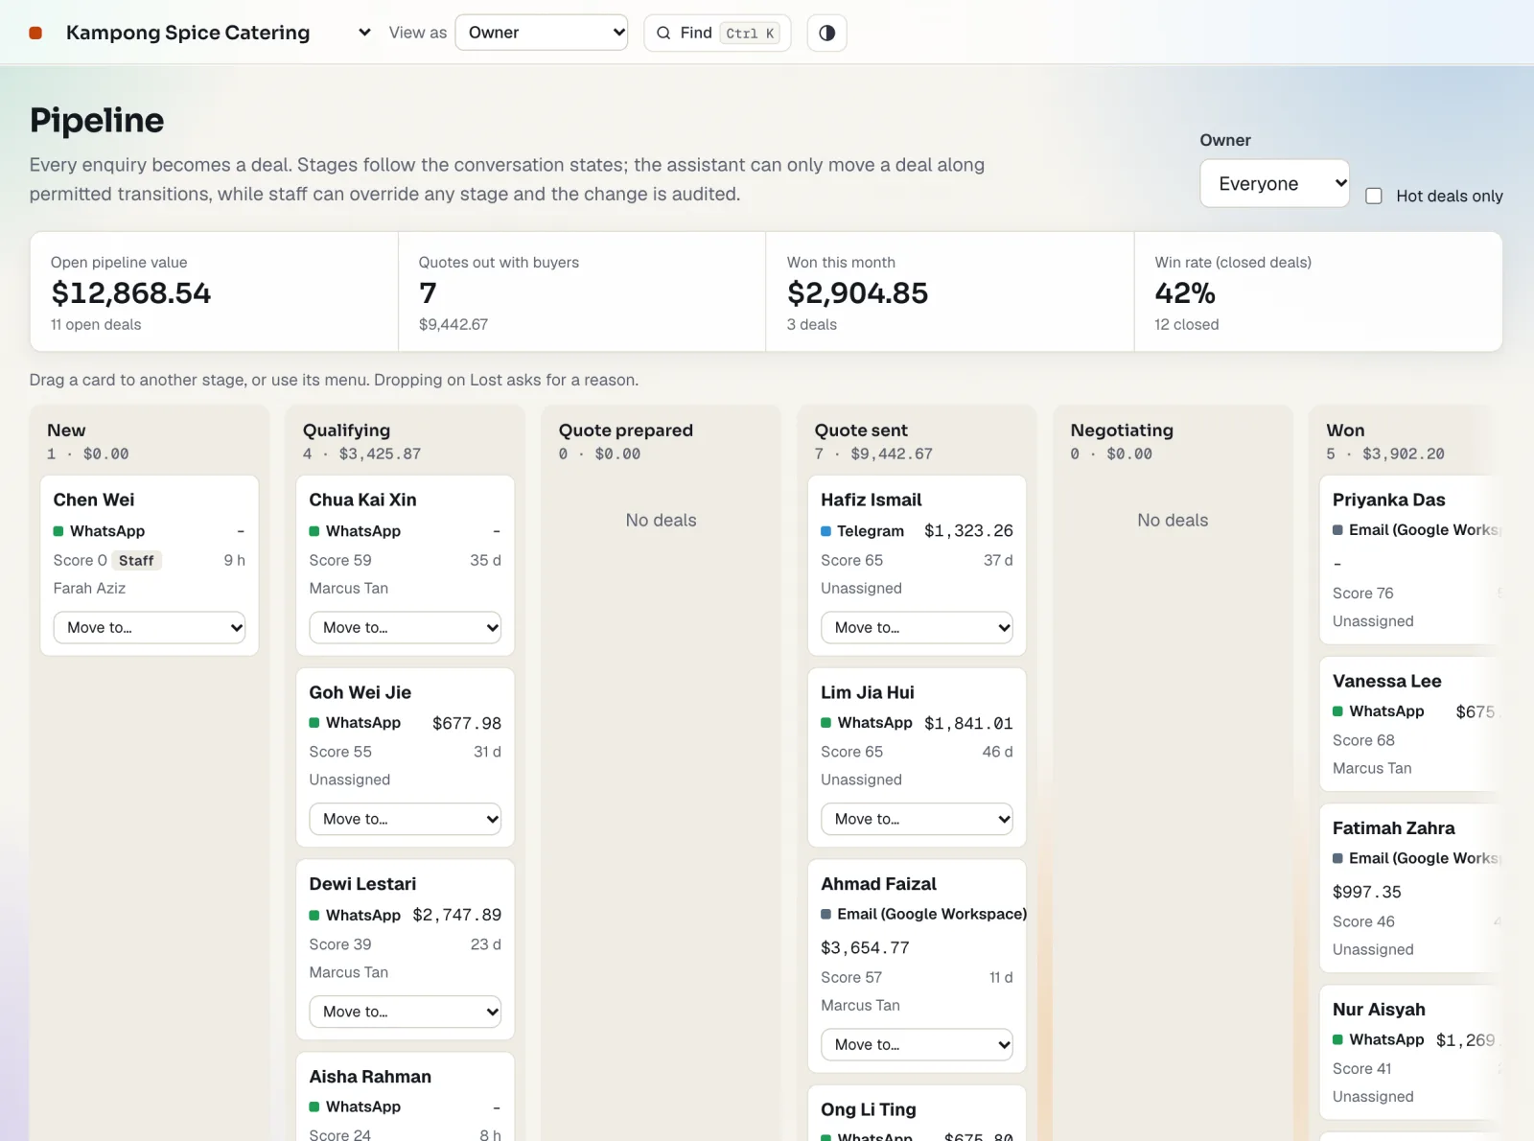The height and width of the screenshot is (1141, 1534).
Task: Click the Quote sent column header
Action: point(861,431)
